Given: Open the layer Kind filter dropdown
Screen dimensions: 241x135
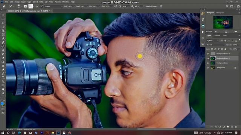Looking at the screenshot, I should (212, 40).
